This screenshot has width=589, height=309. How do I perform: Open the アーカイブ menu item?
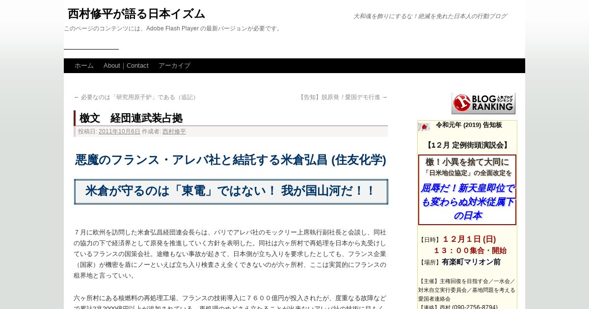coord(174,66)
